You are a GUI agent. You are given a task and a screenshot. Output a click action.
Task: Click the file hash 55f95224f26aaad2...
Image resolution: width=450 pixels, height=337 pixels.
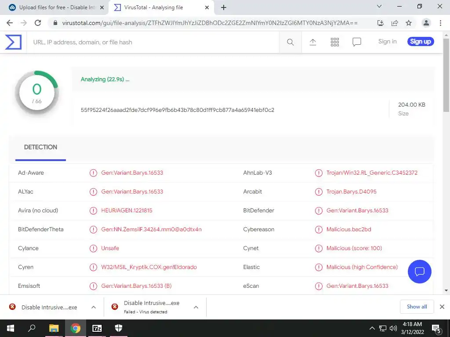pyautogui.click(x=178, y=110)
